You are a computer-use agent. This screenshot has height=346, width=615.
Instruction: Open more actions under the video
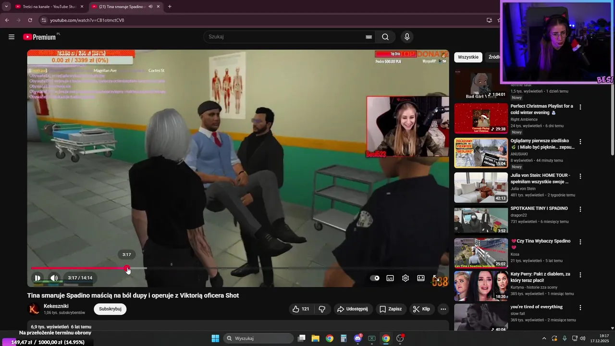click(x=443, y=309)
